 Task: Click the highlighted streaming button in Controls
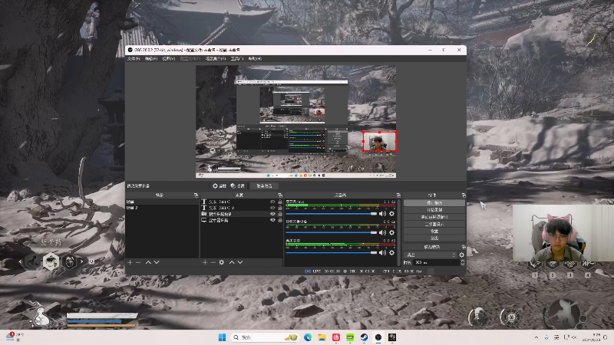point(434,202)
